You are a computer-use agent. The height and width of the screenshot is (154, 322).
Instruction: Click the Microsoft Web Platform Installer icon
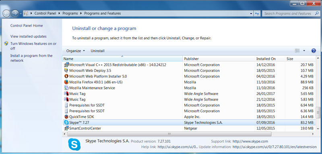click(66, 76)
